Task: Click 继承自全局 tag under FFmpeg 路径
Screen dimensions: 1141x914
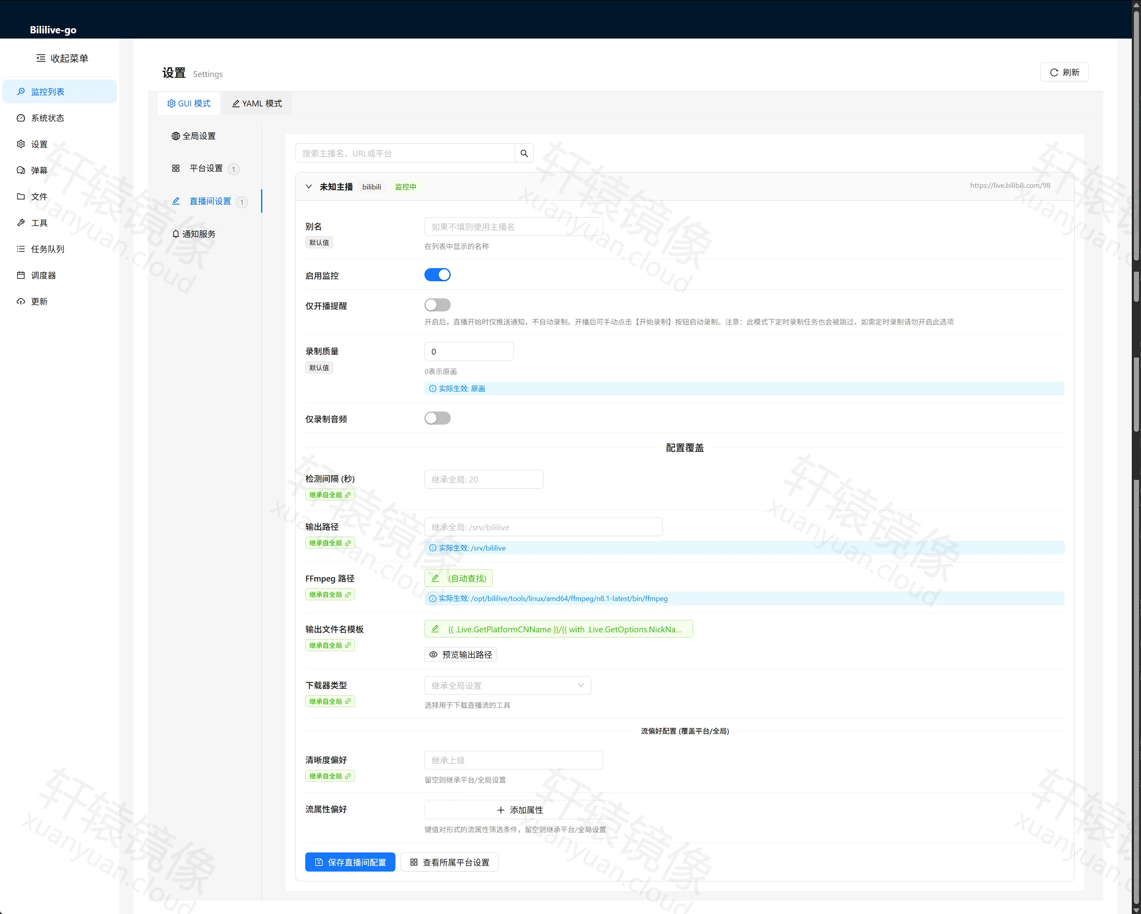Action: pos(330,595)
